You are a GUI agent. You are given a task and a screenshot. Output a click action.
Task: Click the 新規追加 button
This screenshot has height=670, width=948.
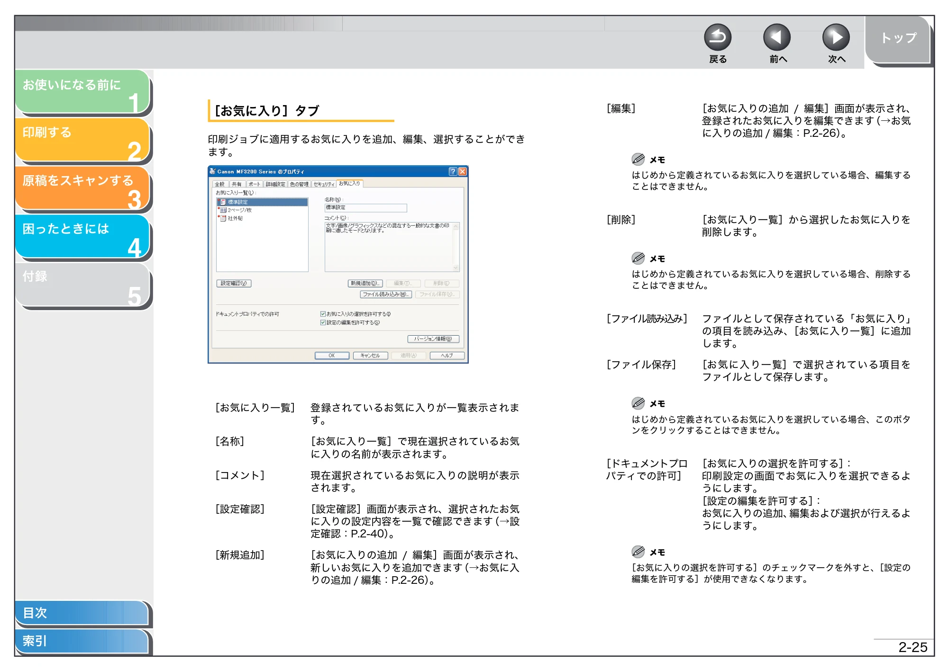[365, 284]
